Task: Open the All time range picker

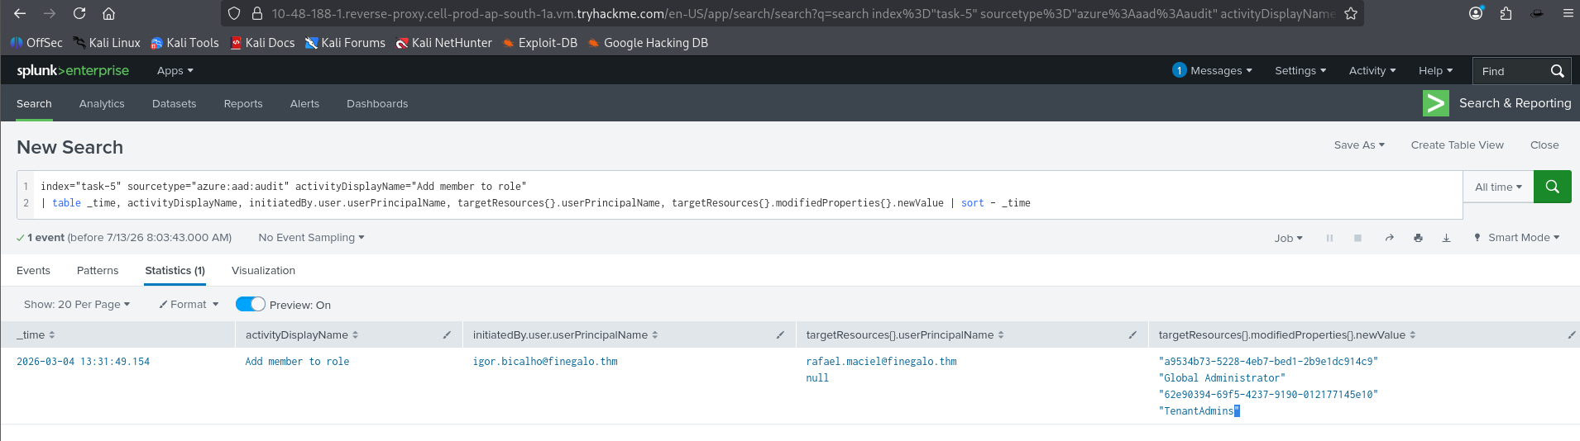Action: [x=1498, y=187]
